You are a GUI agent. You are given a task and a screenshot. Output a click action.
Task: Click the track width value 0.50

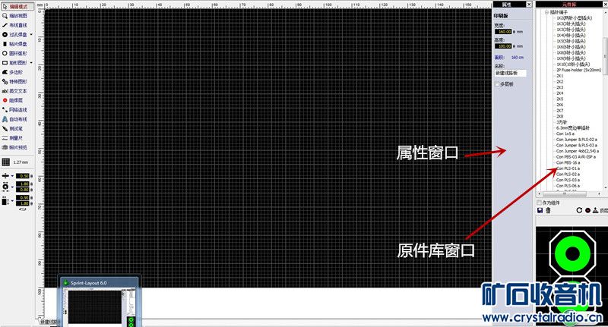point(23,176)
